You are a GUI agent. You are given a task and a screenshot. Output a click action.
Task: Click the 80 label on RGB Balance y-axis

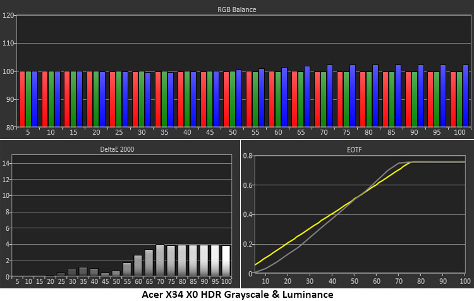[10, 128]
